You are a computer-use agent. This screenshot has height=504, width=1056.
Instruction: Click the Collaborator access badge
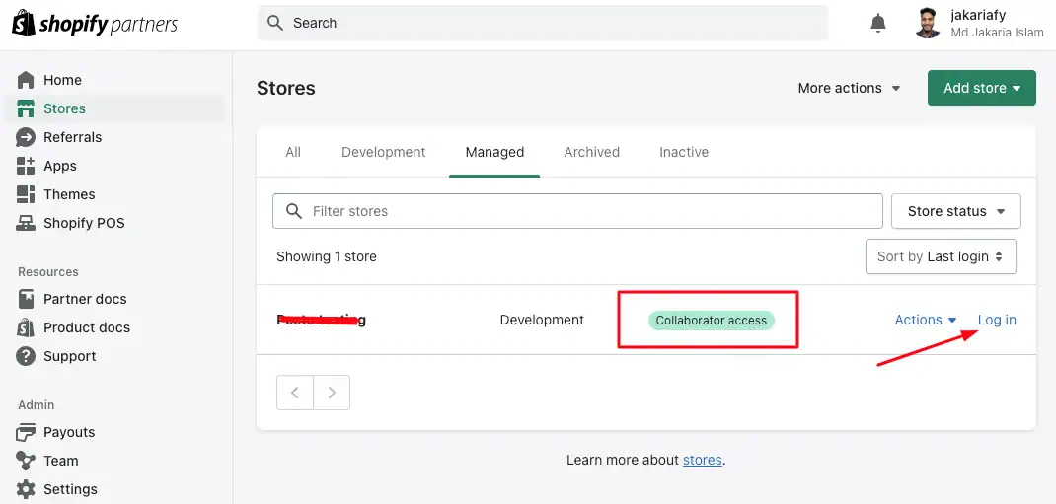click(712, 321)
